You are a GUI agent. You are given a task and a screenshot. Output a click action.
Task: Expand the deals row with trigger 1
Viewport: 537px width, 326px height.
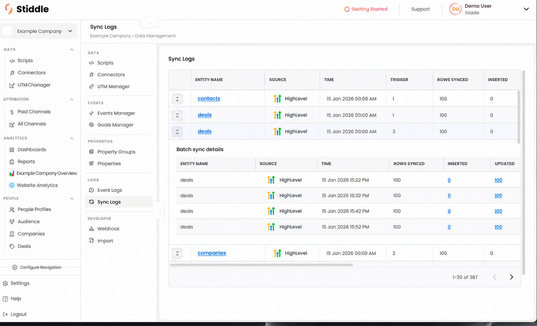click(177, 115)
